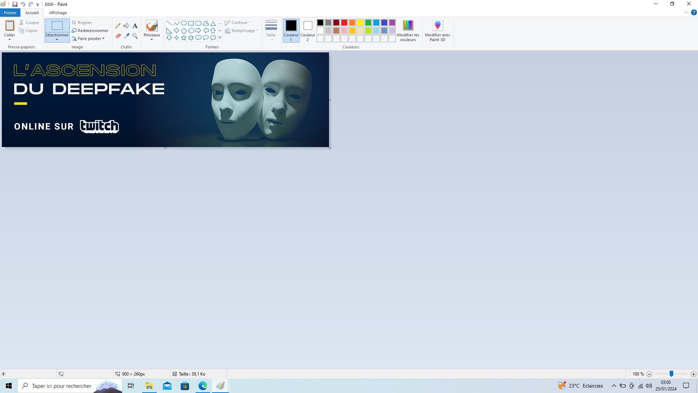Viewport: 698px width, 393px height.
Task: Select the five-point star shape
Action: point(184,38)
